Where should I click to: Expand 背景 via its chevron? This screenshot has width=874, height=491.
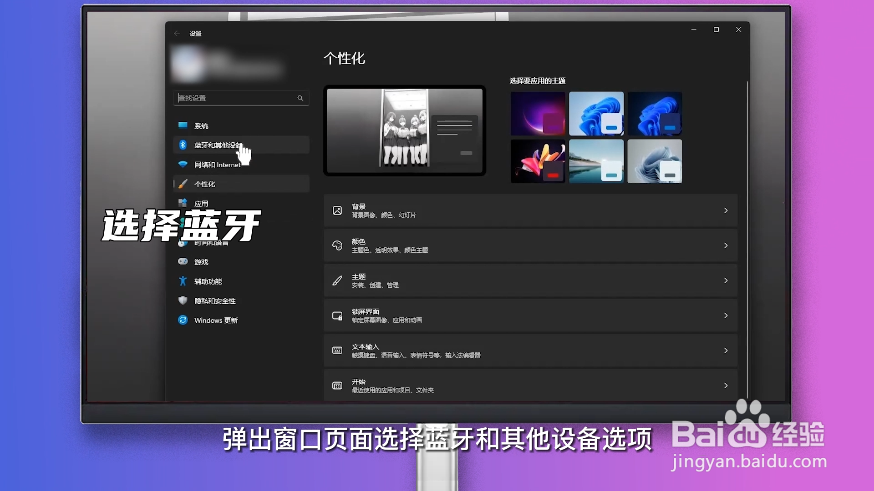[x=726, y=210]
